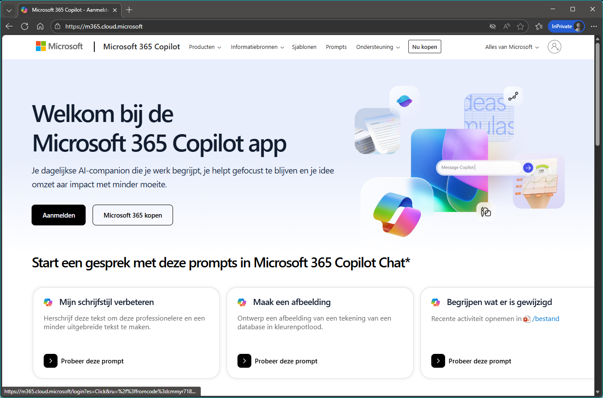Try the Mijn schrijfstijl verbeteren prompt
The image size is (603, 398).
83,361
